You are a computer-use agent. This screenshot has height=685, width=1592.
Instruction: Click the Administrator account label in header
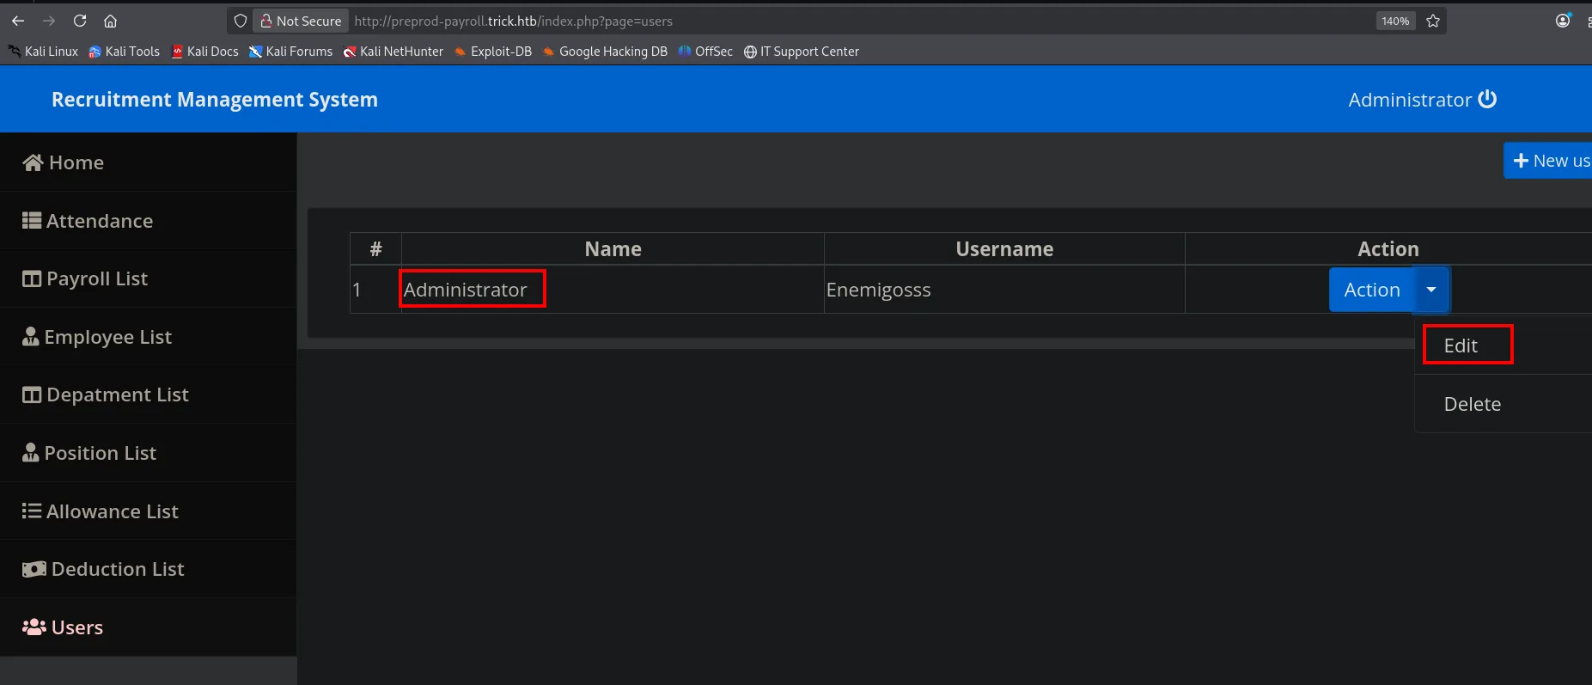click(1410, 100)
